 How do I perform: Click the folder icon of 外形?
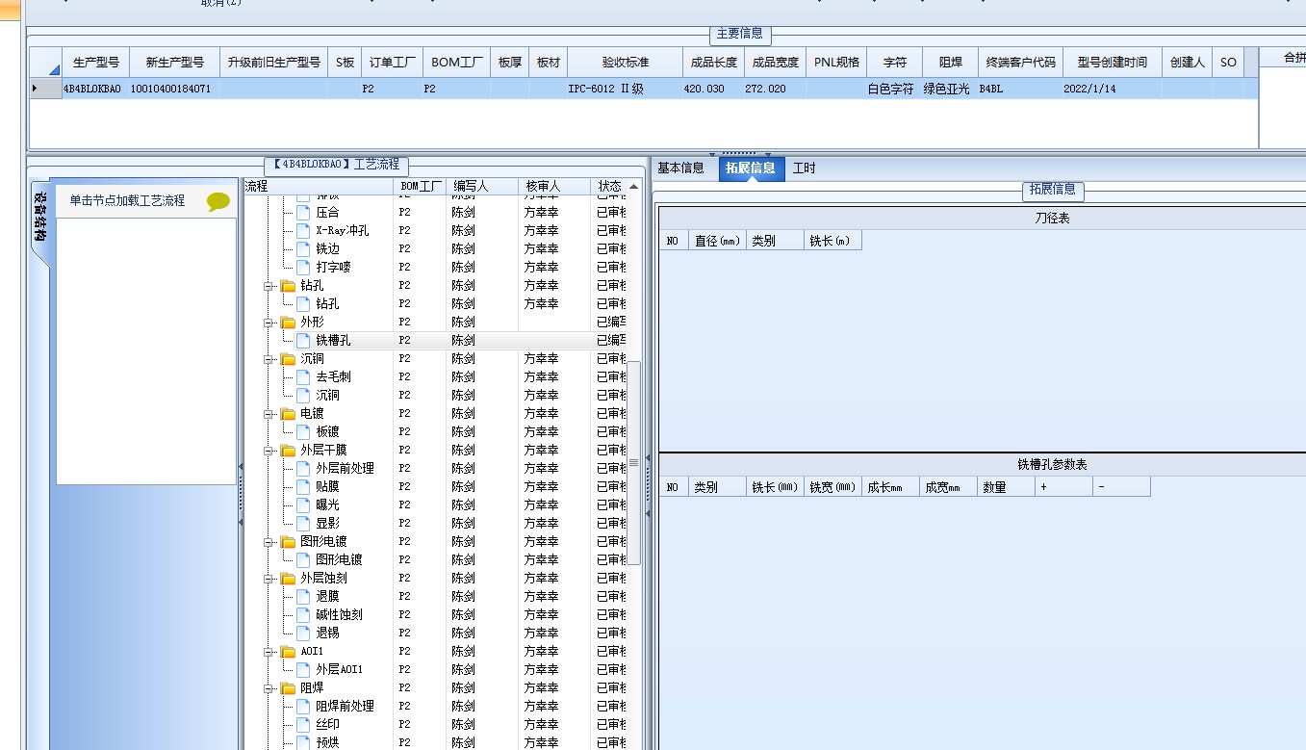288,322
